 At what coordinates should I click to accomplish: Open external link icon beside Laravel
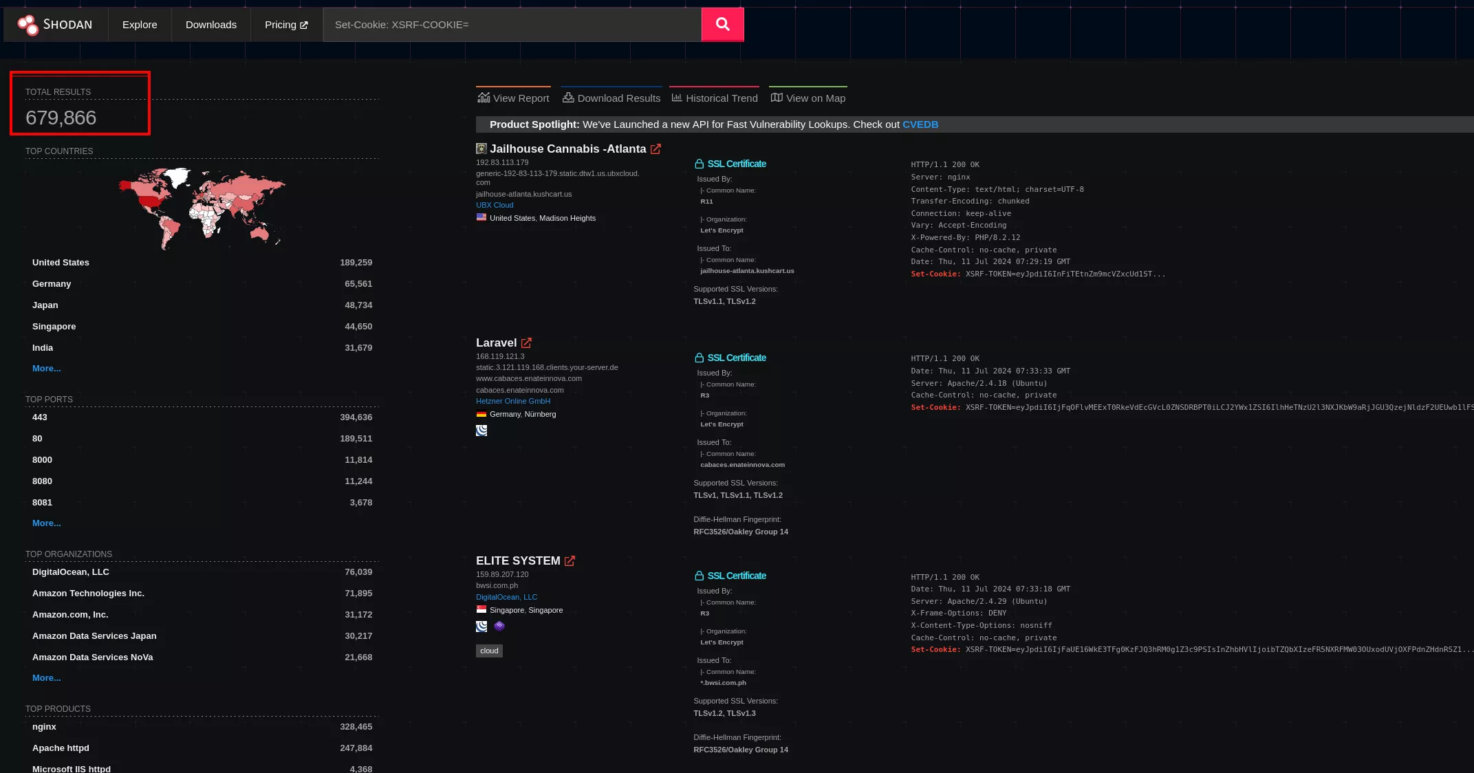coord(526,343)
